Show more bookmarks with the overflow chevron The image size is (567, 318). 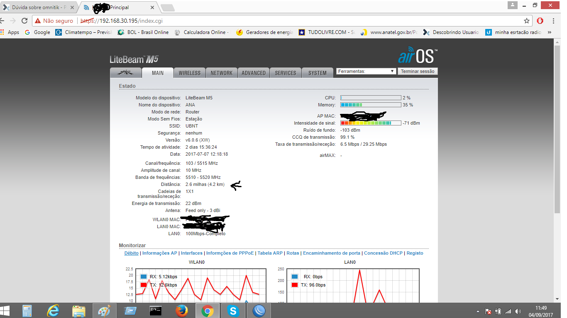point(550,32)
